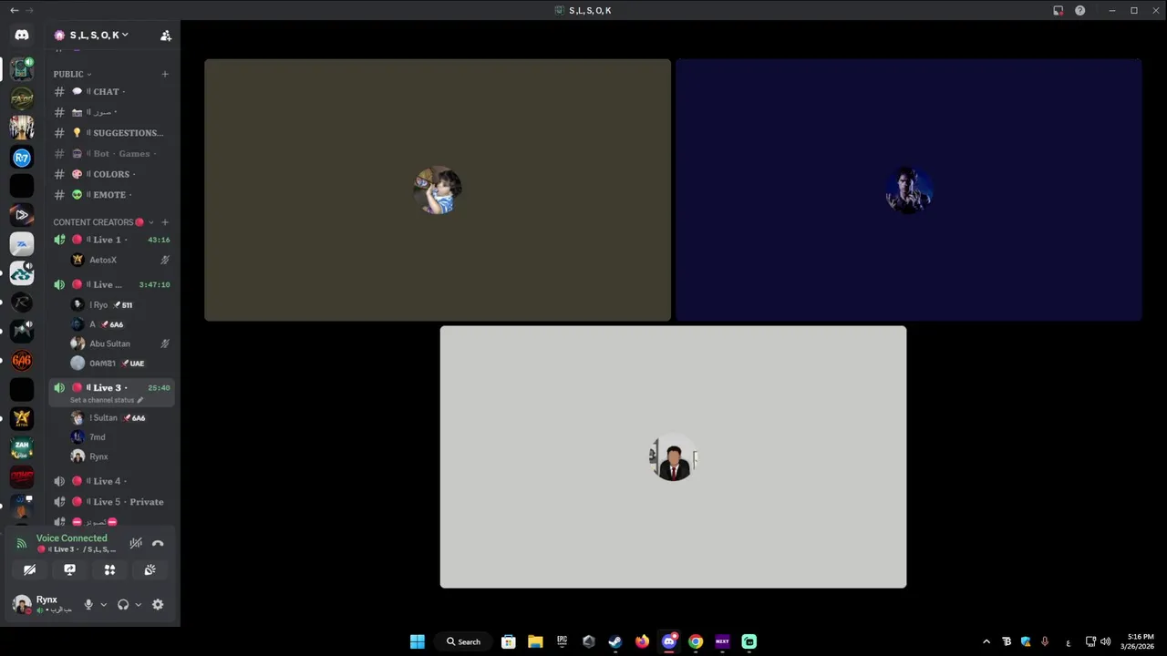Screen dimensions: 1167x656
Task: Join the Live 1 voice channel
Action: pos(112,240)
